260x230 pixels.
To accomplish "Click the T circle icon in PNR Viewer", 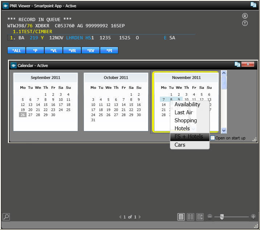I will click(x=245, y=23).
